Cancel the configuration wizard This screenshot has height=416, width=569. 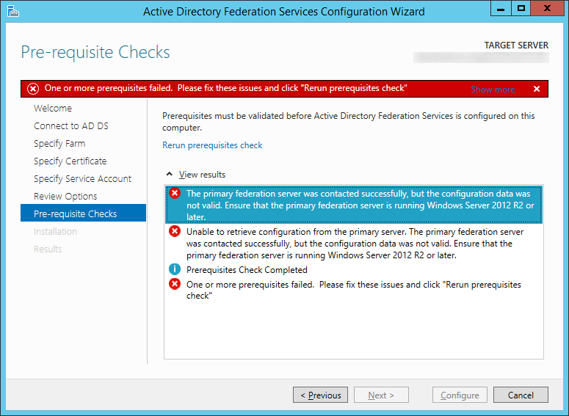coord(521,395)
